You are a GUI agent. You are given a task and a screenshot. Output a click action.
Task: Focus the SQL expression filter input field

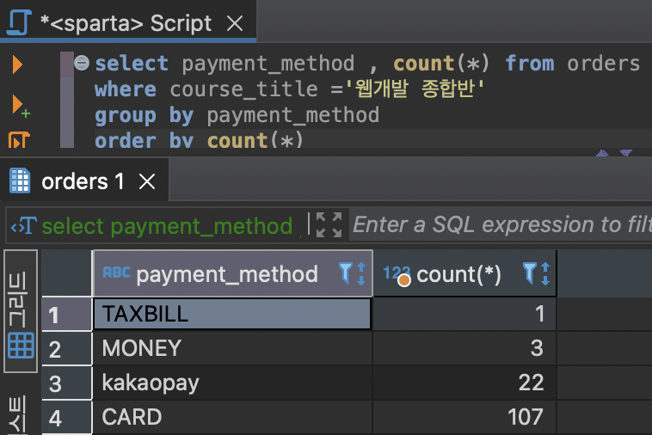501,224
